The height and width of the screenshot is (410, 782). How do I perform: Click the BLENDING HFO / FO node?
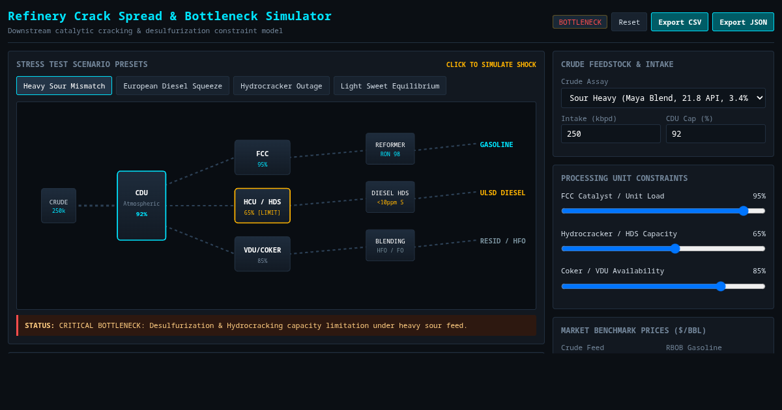390,245
